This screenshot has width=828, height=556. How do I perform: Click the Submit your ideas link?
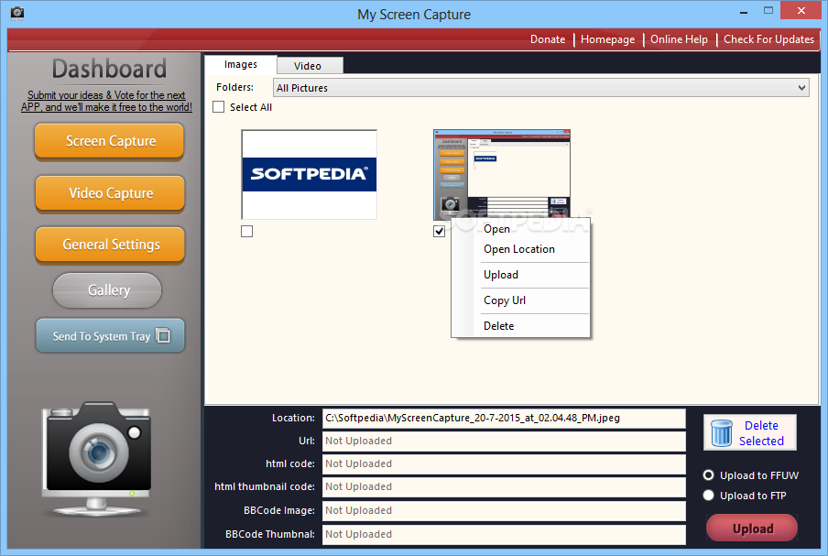point(106,101)
